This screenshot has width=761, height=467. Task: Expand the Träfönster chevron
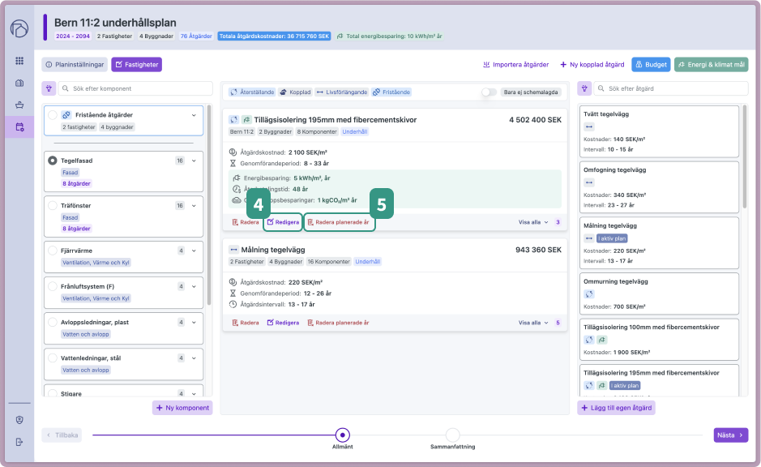[194, 206]
